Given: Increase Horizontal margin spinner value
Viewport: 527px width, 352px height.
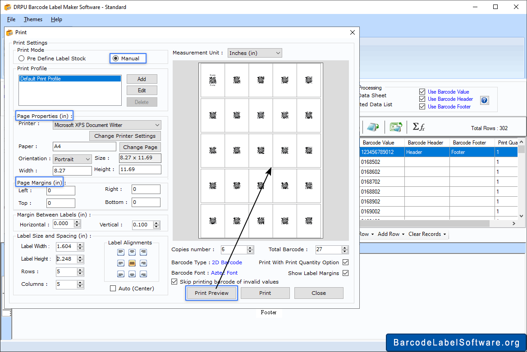Looking at the screenshot, I should (x=77, y=222).
